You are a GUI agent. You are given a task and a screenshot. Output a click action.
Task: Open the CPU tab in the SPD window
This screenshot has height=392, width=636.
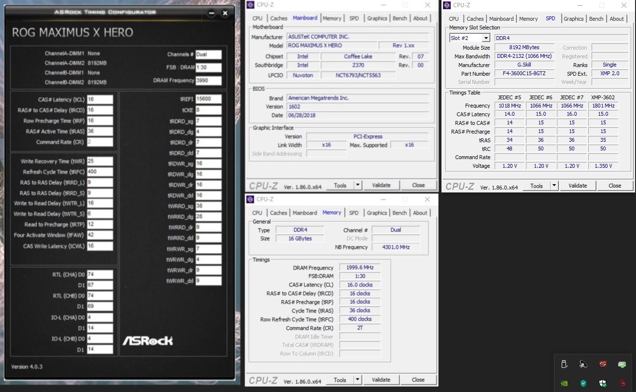point(454,19)
